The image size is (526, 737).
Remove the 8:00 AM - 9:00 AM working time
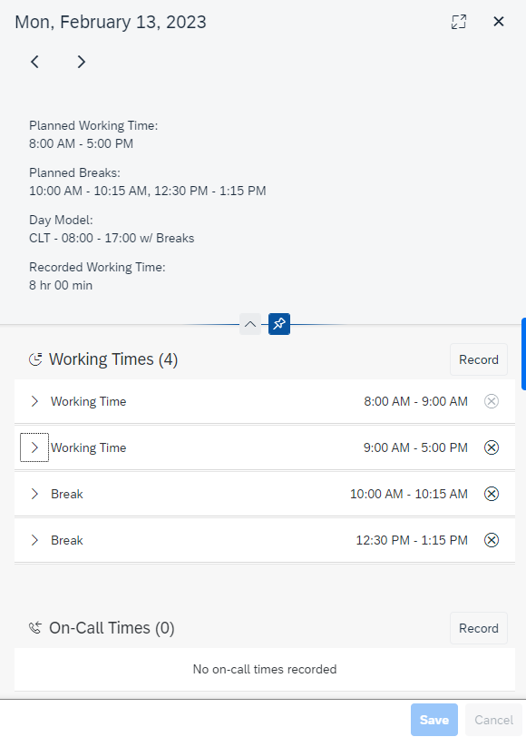tap(492, 401)
